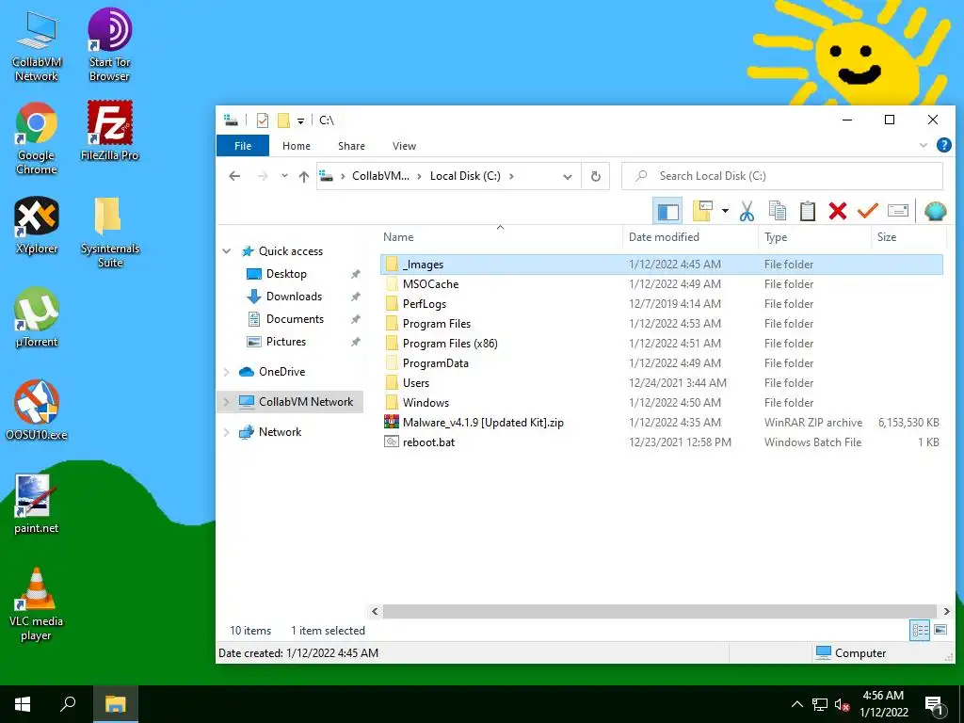Switch to Large icons view in status bar

[x=940, y=630]
